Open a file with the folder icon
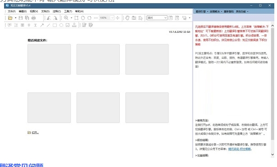 pos(10,18)
